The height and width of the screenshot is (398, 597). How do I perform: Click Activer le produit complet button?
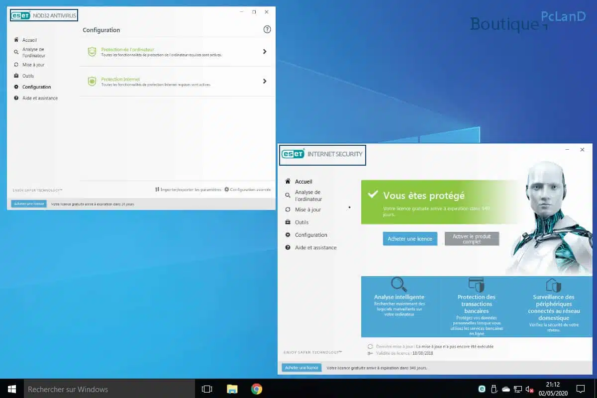coord(472,239)
